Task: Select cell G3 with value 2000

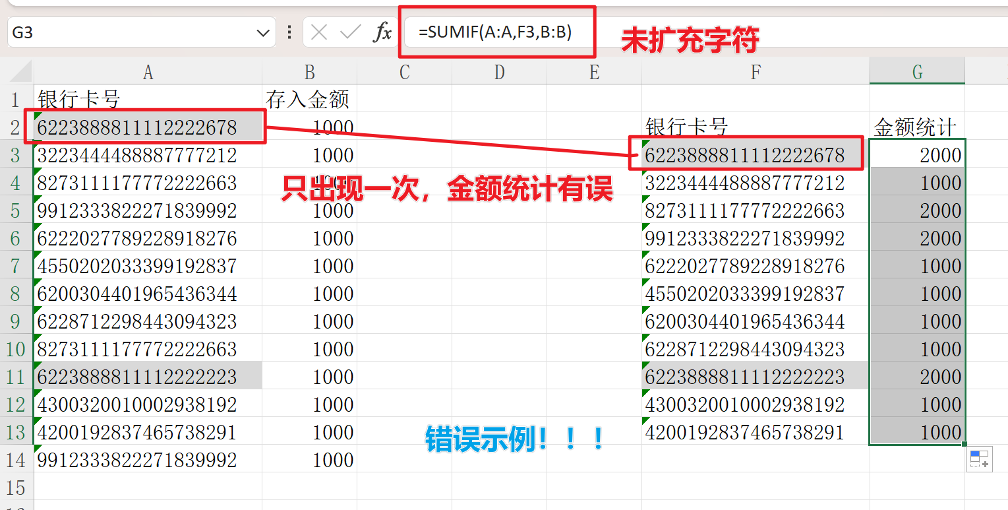Action: click(x=917, y=155)
